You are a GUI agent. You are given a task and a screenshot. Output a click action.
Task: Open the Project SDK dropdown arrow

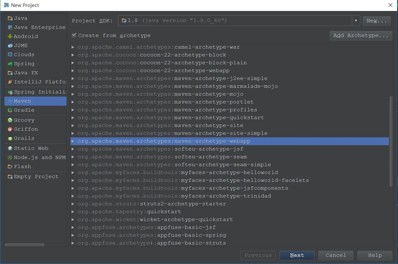[356, 21]
